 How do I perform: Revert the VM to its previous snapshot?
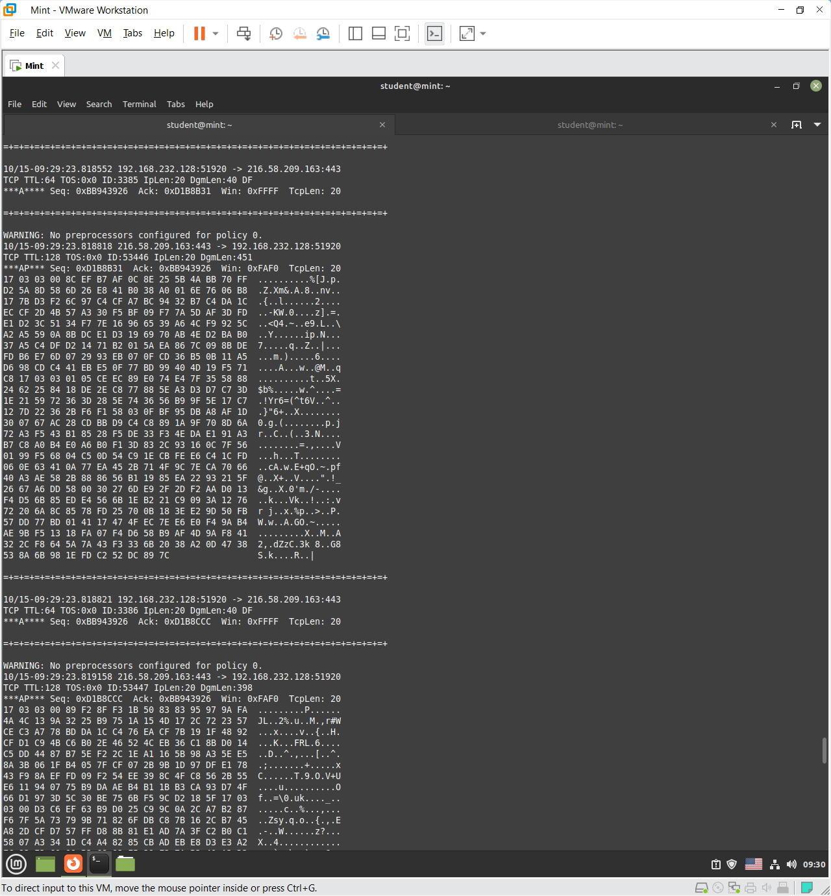click(299, 34)
